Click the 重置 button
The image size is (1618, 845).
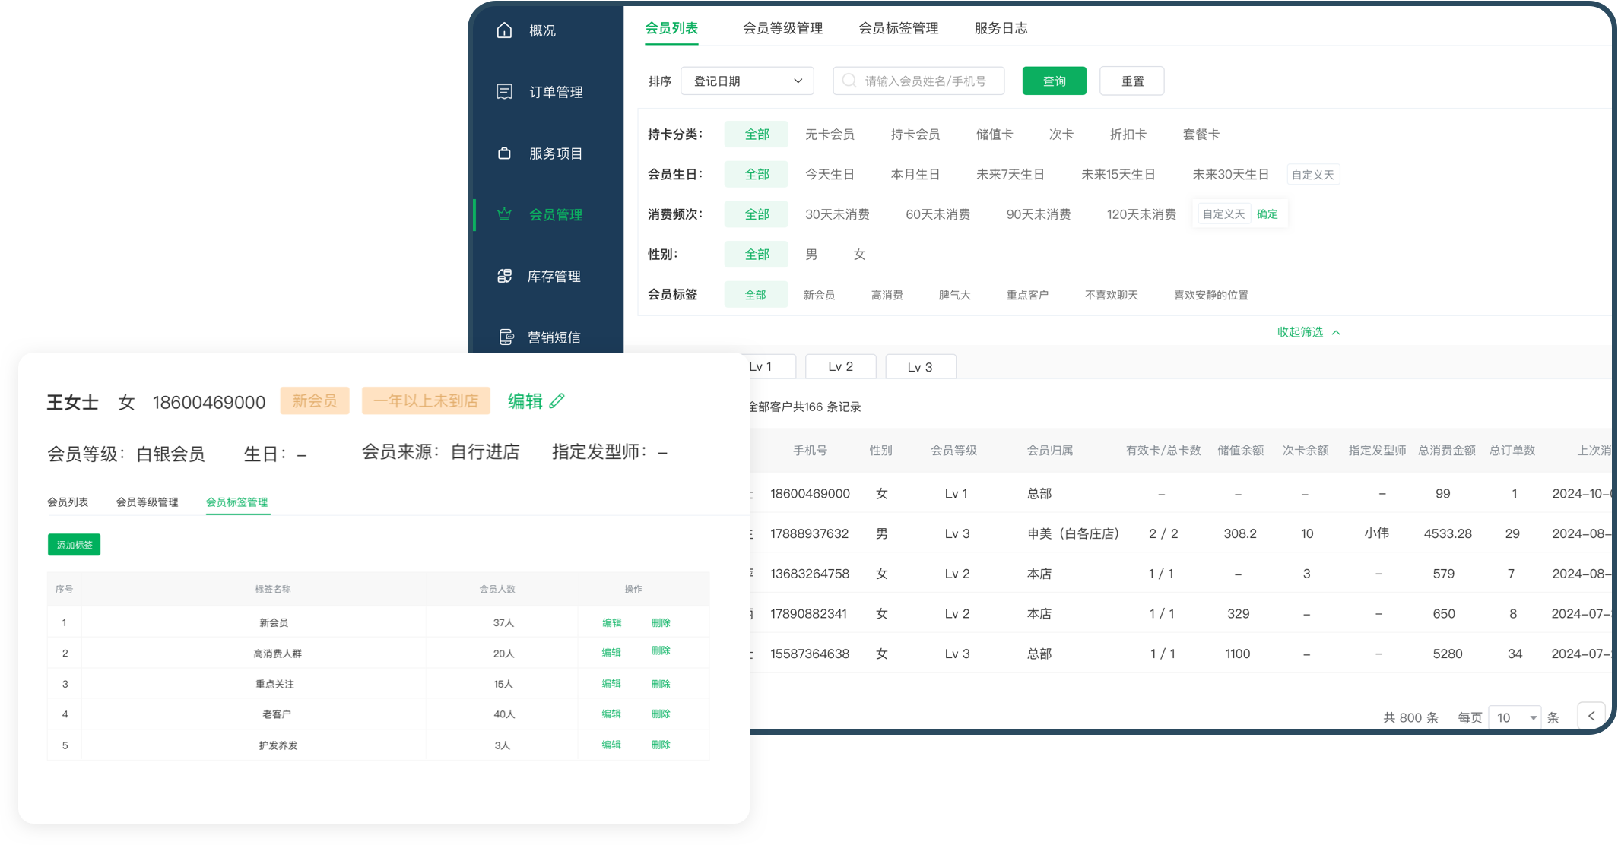click(1132, 81)
